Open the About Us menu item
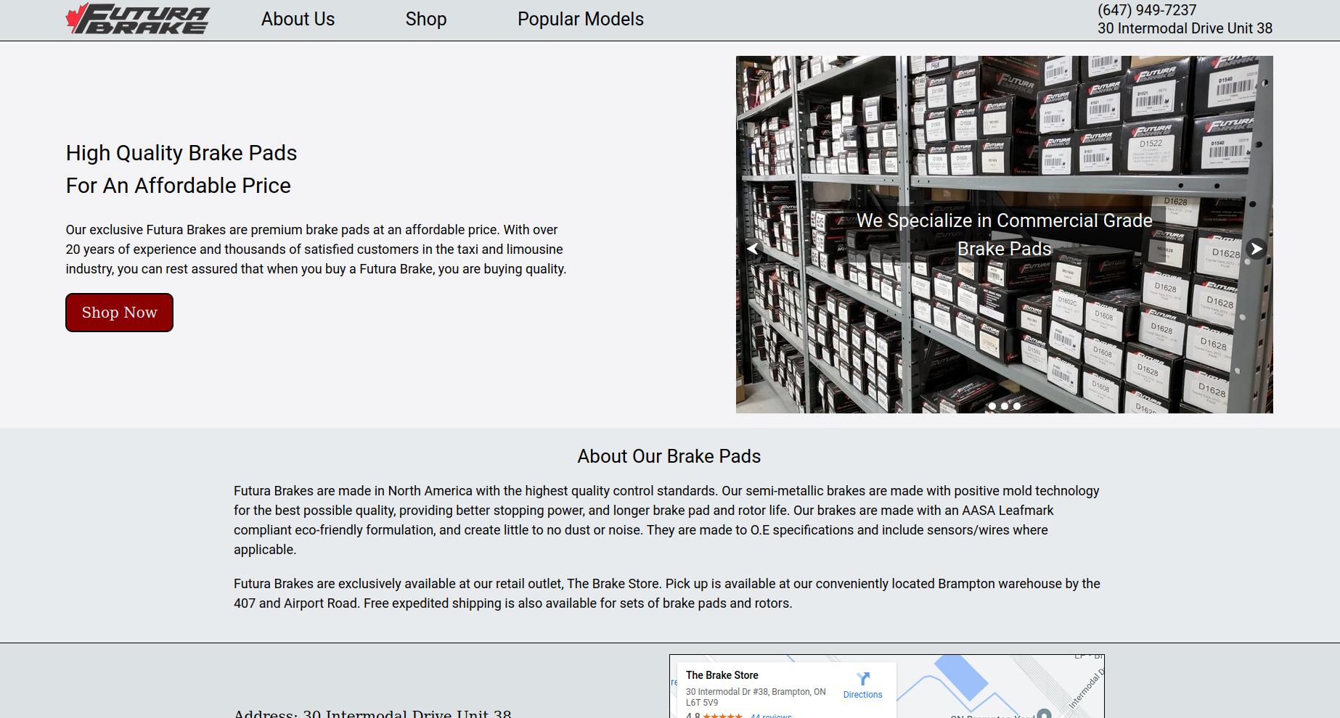This screenshot has height=718, width=1340. point(298,20)
